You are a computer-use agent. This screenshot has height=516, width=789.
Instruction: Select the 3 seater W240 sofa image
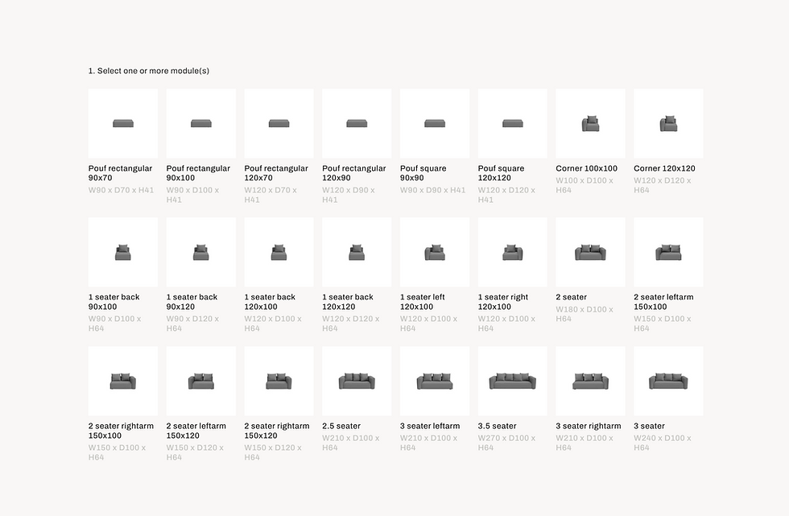[x=668, y=382]
